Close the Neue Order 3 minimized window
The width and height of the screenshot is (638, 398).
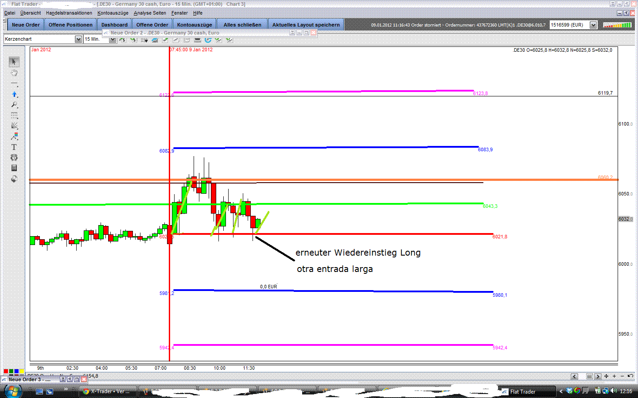84,379
